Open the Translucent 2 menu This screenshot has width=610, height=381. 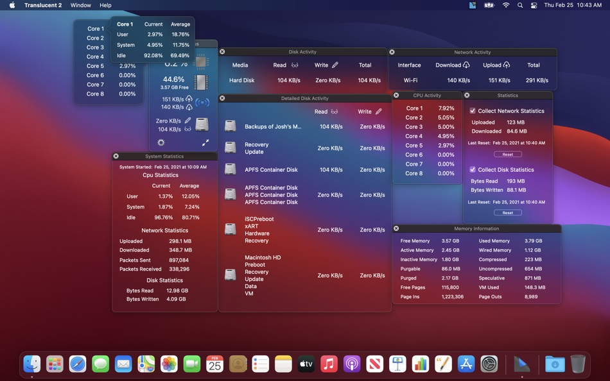tap(43, 5)
